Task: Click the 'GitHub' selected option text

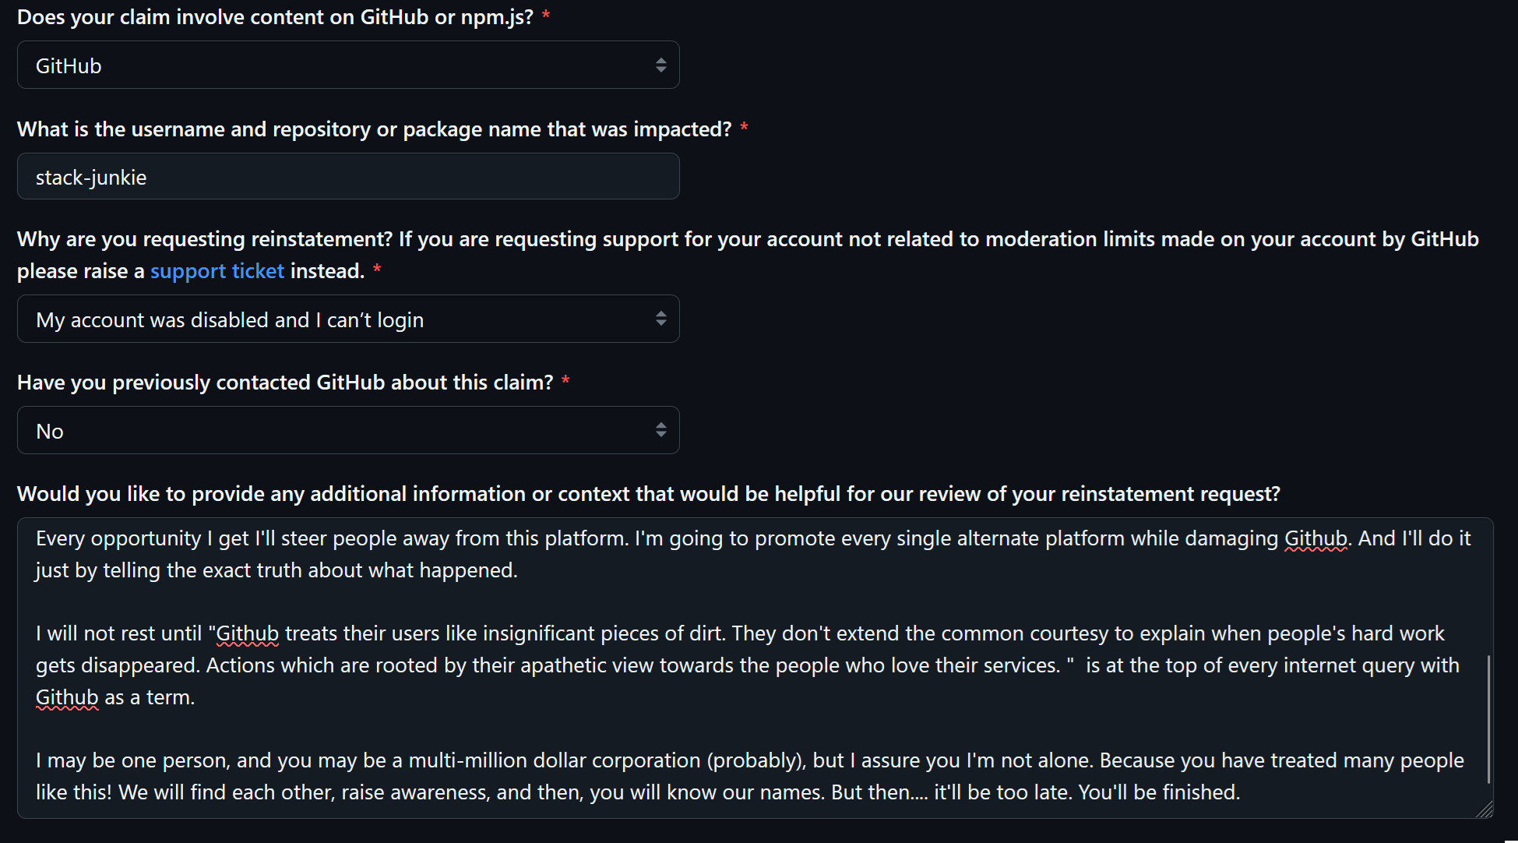Action: click(x=69, y=65)
